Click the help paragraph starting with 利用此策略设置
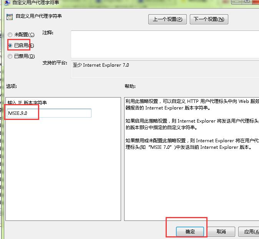Screen dimensions: 259x239 tap(192, 104)
